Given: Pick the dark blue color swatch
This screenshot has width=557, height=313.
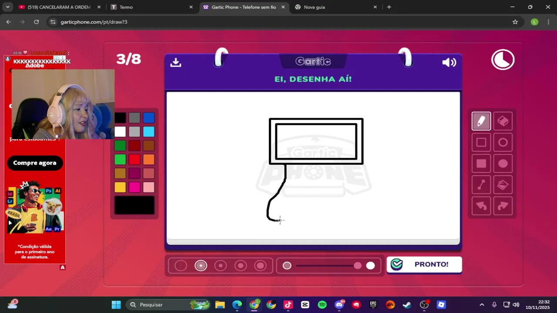Looking at the screenshot, I should click(149, 118).
